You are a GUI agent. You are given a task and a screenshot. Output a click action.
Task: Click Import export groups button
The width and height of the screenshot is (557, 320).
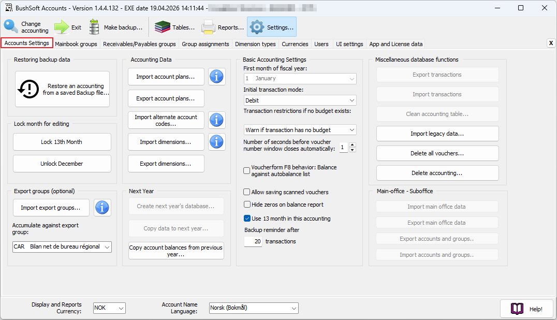click(x=51, y=208)
